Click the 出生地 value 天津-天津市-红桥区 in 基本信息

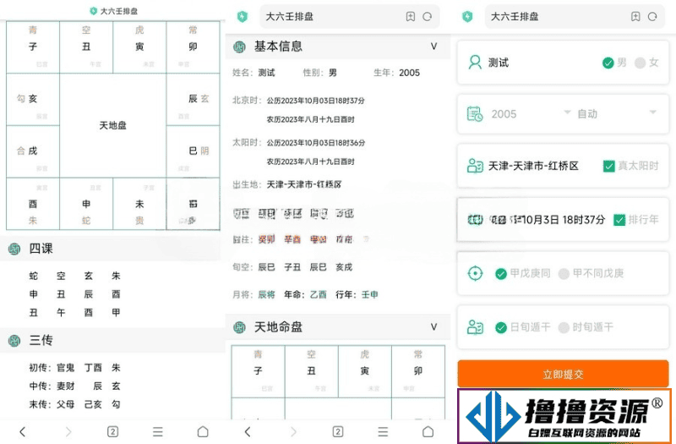tap(304, 184)
